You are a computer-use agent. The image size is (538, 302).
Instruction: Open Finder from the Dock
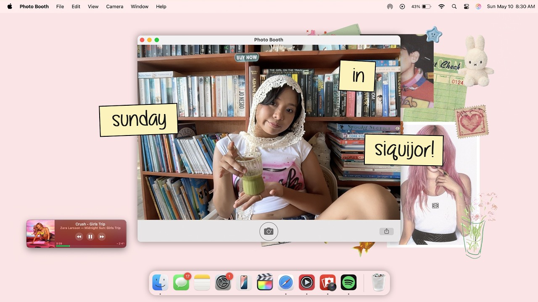click(160, 282)
